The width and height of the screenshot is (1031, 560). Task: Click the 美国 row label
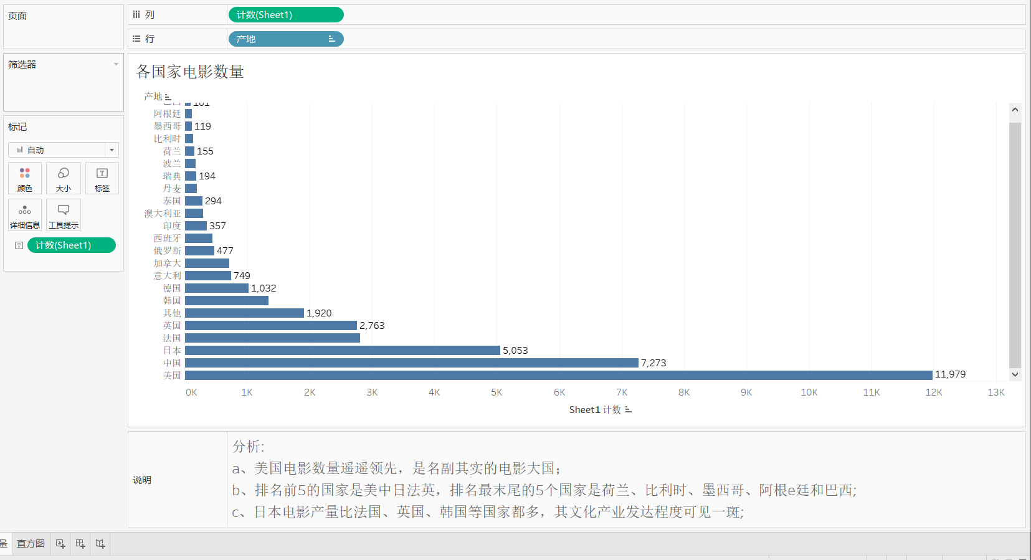pyautogui.click(x=172, y=375)
